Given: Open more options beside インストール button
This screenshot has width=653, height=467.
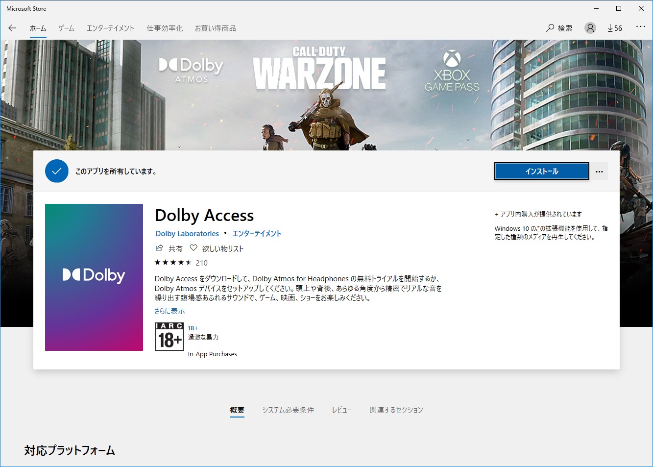Looking at the screenshot, I should coord(599,172).
